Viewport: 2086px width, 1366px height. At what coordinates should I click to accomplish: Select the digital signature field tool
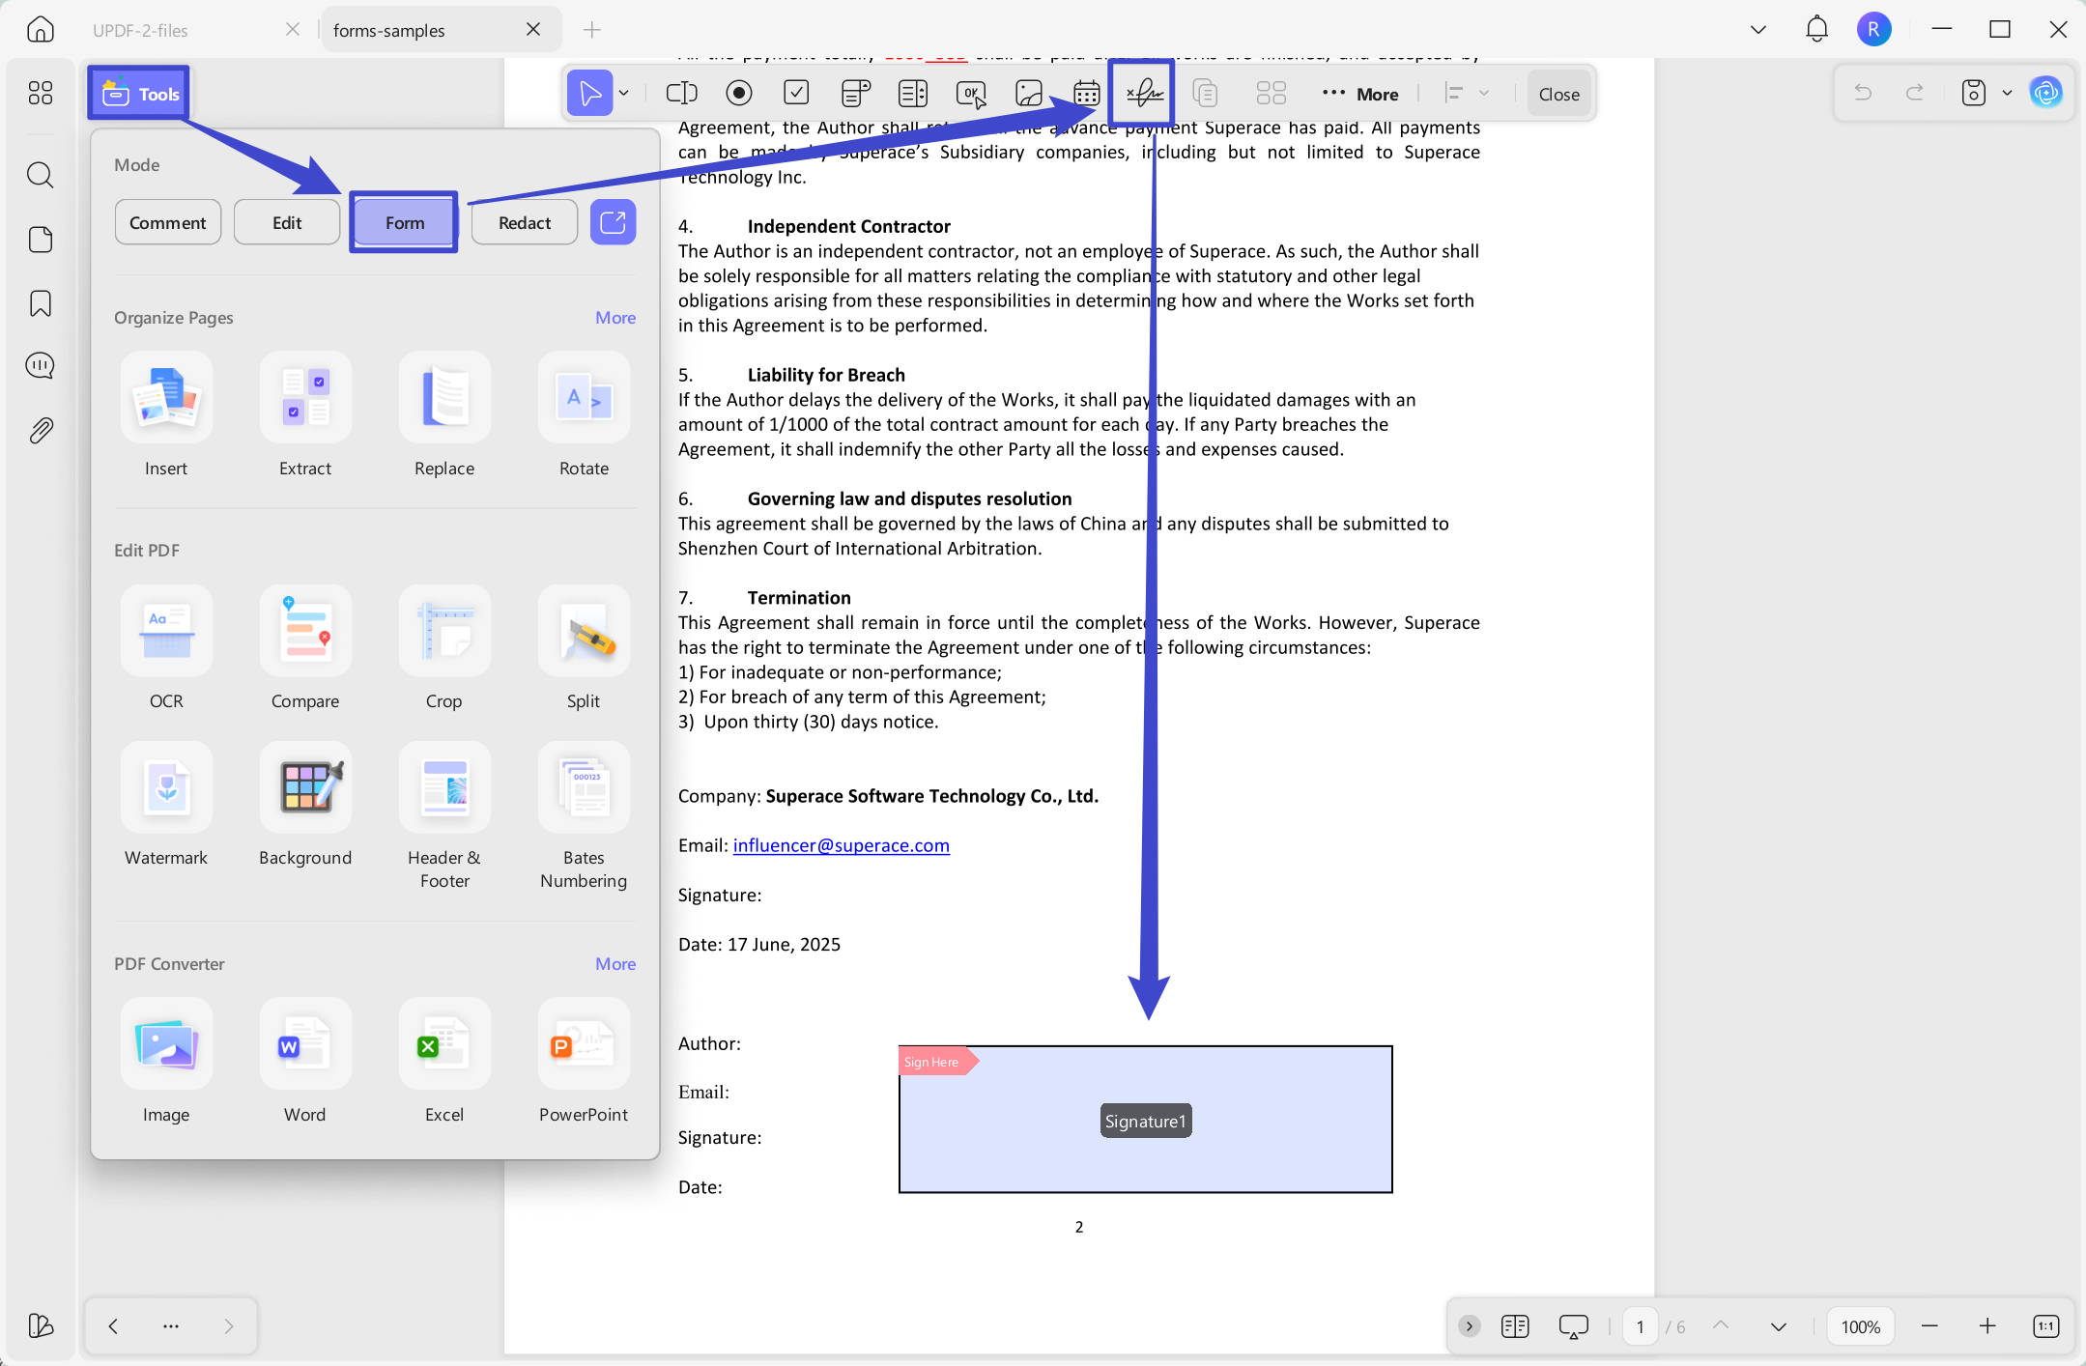coord(1144,93)
